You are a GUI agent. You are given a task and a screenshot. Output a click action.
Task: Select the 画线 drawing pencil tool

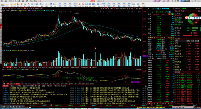pos(46,5)
